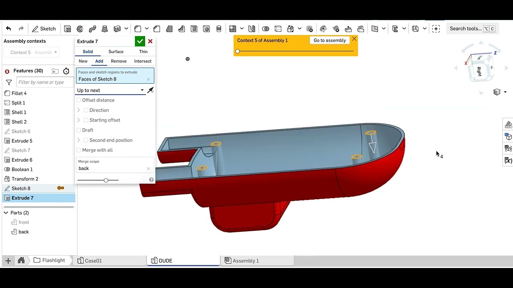
Task: Click the Sketch button
Action: pyautogui.click(x=44, y=29)
